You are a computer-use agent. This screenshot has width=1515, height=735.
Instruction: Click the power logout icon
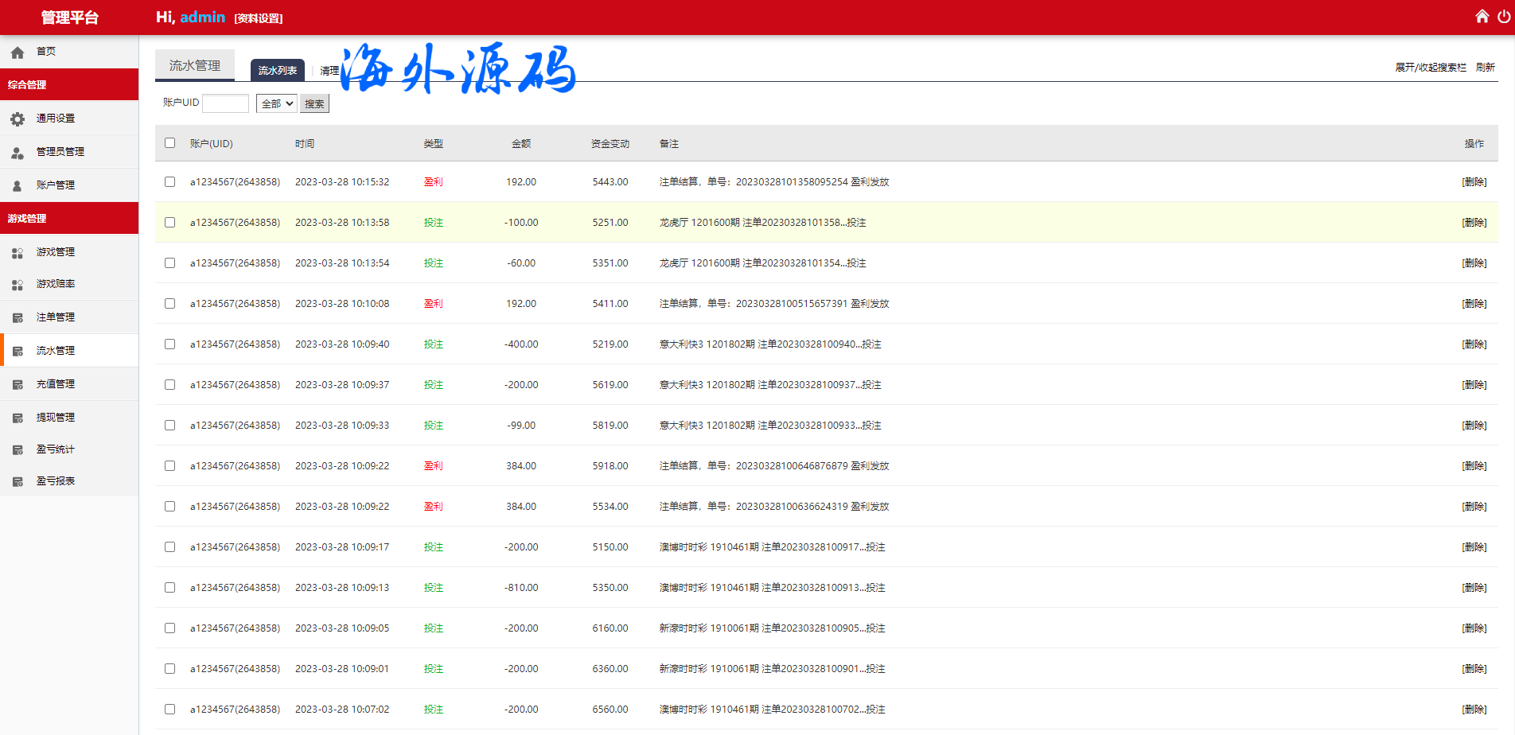pos(1503,17)
